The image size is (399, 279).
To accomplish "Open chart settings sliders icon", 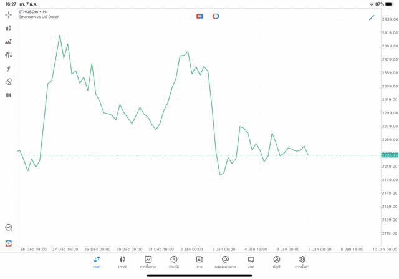I will [x=9, y=55].
